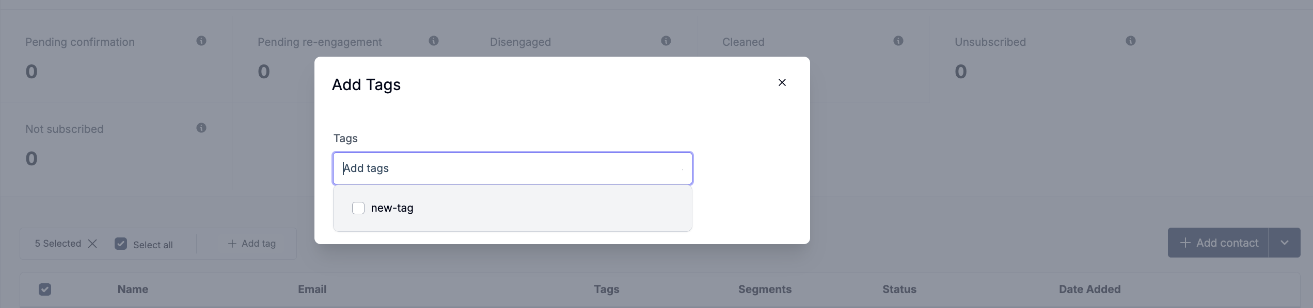Click info icon next to Unsubscribed

(1131, 41)
